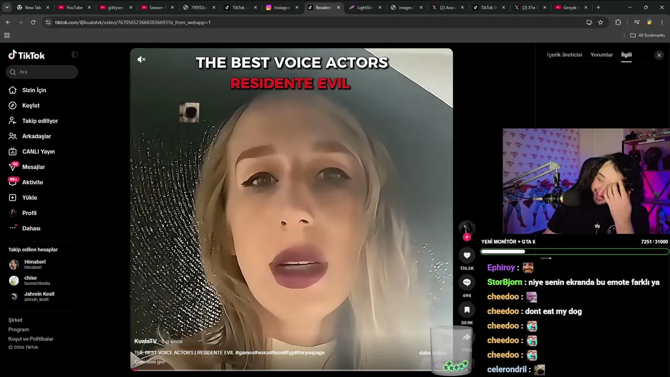
Task: Open Şirket footer link
Action: tap(15, 320)
